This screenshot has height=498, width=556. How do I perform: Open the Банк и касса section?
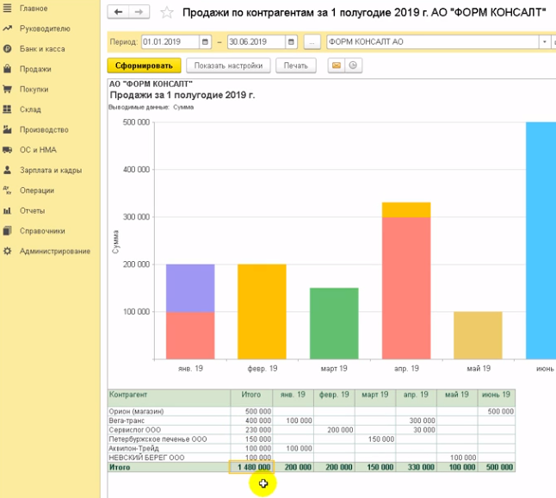(x=41, y=49)
